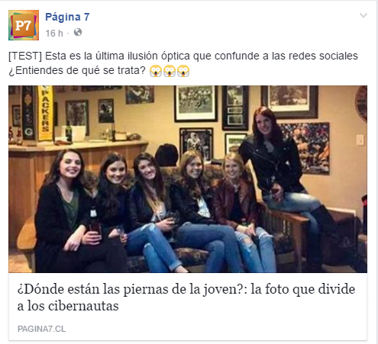378x344 pixels.
Task: Open the group sofa photo thumbnail
Action: pos(188,179)
